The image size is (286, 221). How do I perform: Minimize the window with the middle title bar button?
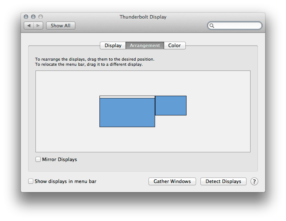coord(33,17)
